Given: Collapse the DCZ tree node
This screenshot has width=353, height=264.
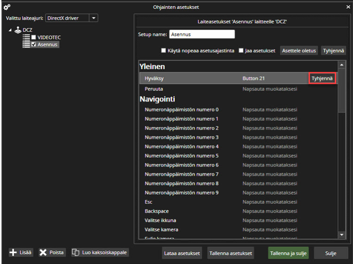Looking at the screenshot, I should pos(10,30).
